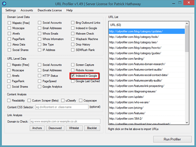Enable Alexa Data checkbox
This screenshot has width=196, height=147.
9,44
